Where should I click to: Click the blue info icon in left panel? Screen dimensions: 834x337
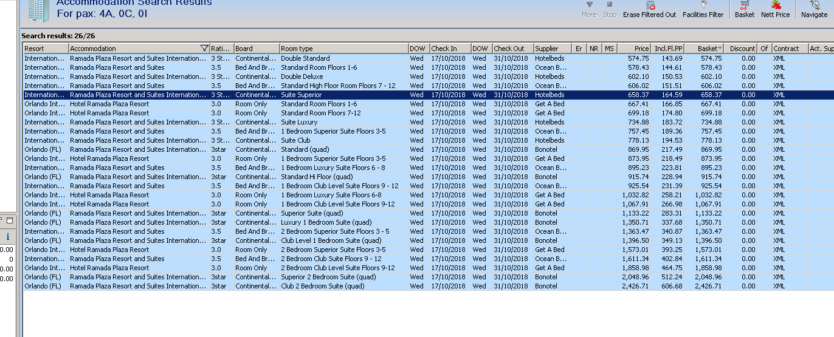(x=7, y=237)
